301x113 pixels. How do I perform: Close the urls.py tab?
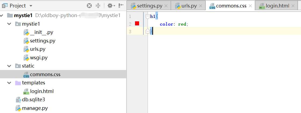pyautogui.click(x=201, y=6)
